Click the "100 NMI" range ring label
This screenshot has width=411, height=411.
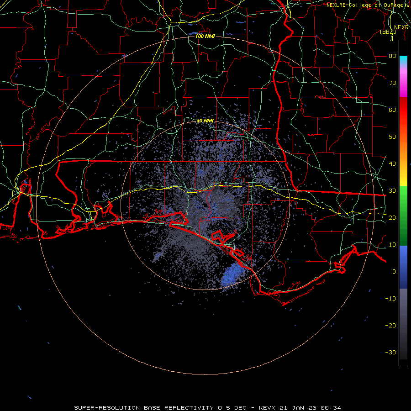pos(205,36)
